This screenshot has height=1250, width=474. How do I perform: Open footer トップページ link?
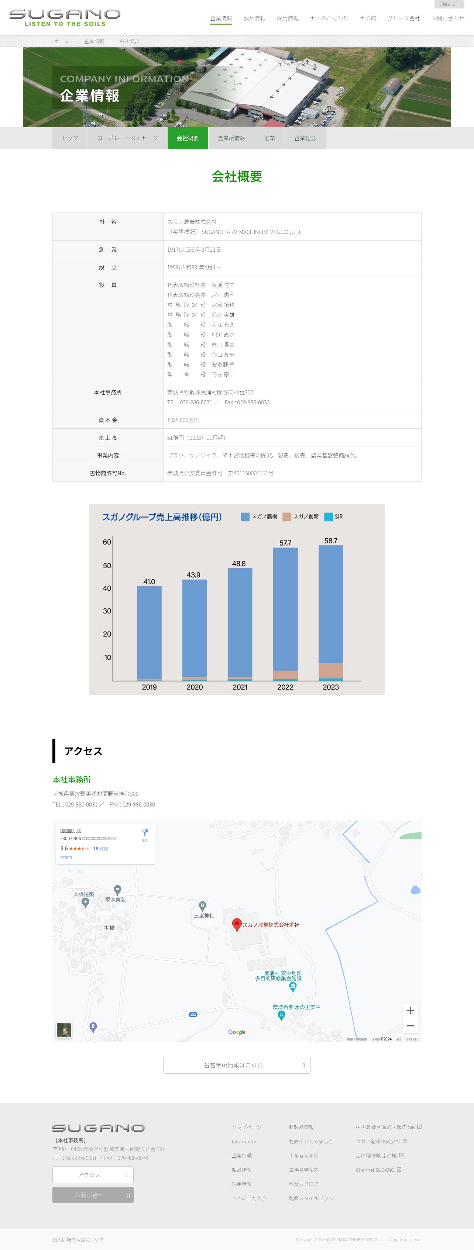pos(247,1127)
